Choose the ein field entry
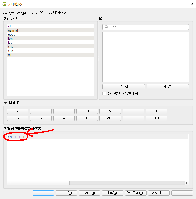 (10, 55)
